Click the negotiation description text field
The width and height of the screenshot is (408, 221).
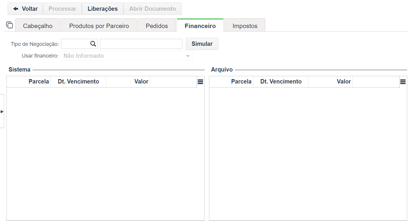pos(141,44)
